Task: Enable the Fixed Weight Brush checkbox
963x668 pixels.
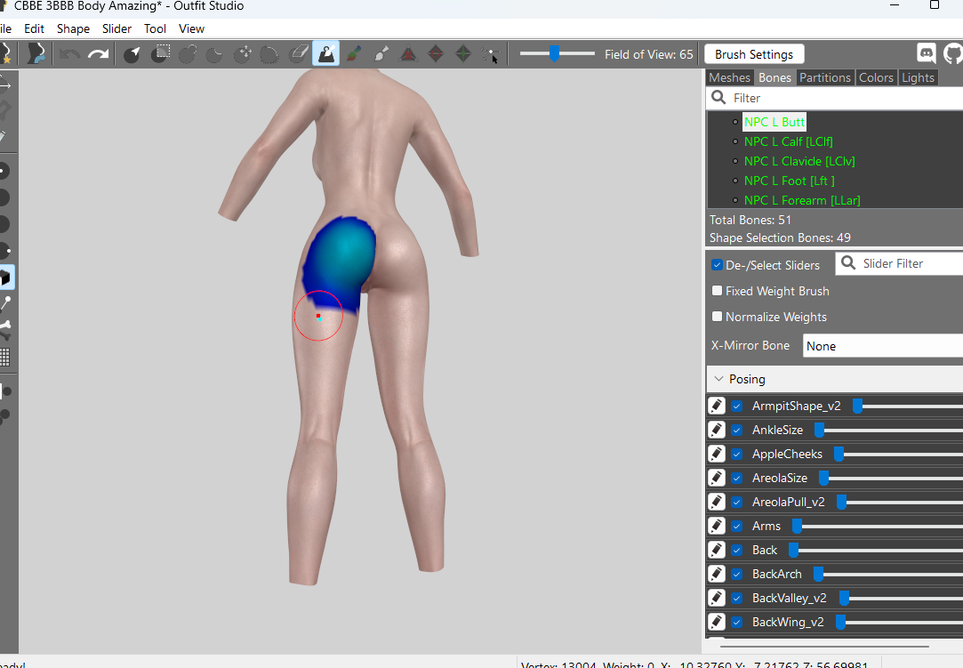Action: [717, 291]
